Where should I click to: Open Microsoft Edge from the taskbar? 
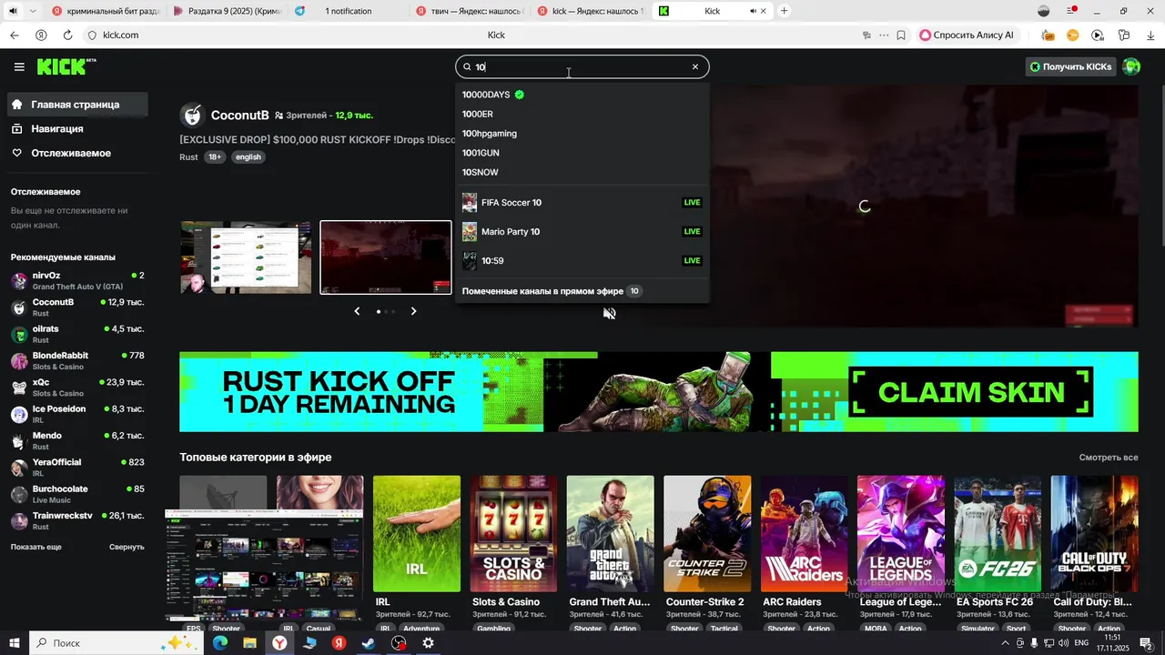click(220, 643)
